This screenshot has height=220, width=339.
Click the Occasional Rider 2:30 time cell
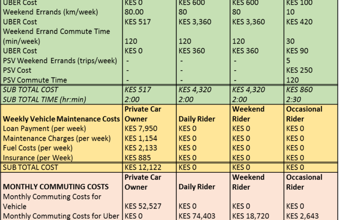coord(311,99)
